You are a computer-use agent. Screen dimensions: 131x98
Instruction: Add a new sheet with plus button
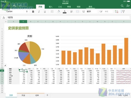pos(47,95)
